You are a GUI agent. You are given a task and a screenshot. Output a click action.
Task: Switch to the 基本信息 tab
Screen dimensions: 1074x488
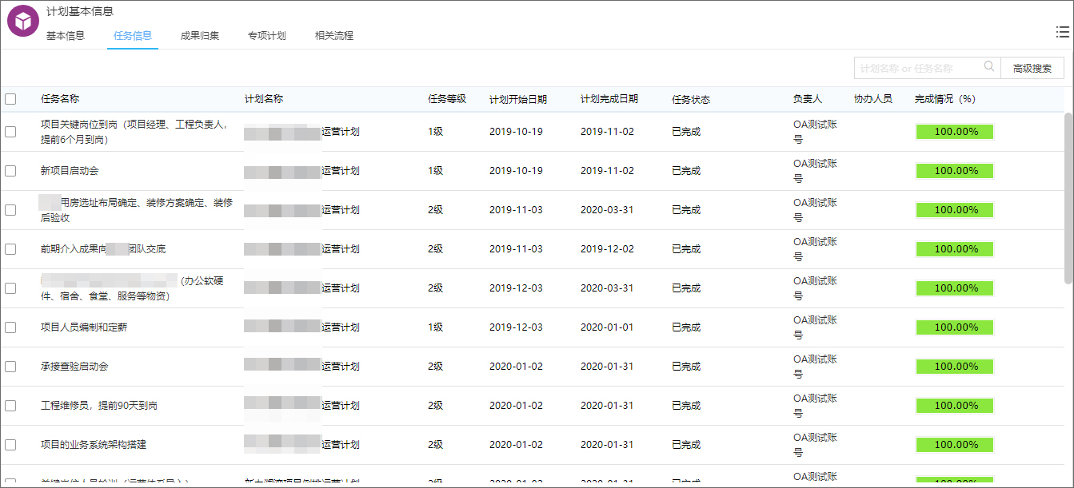click(x=66, y=36)
